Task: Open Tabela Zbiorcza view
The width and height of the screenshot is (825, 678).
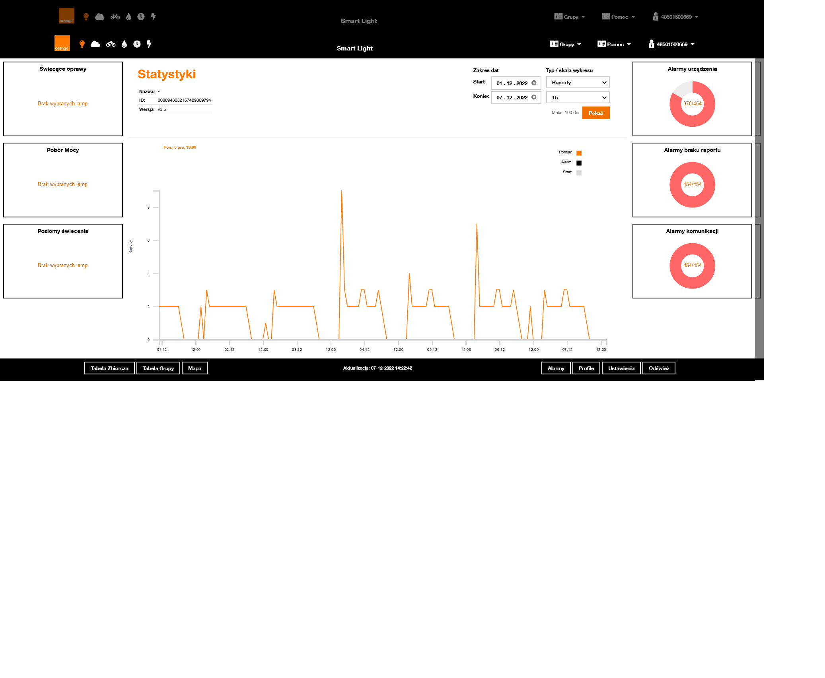Action: point(109,368)
